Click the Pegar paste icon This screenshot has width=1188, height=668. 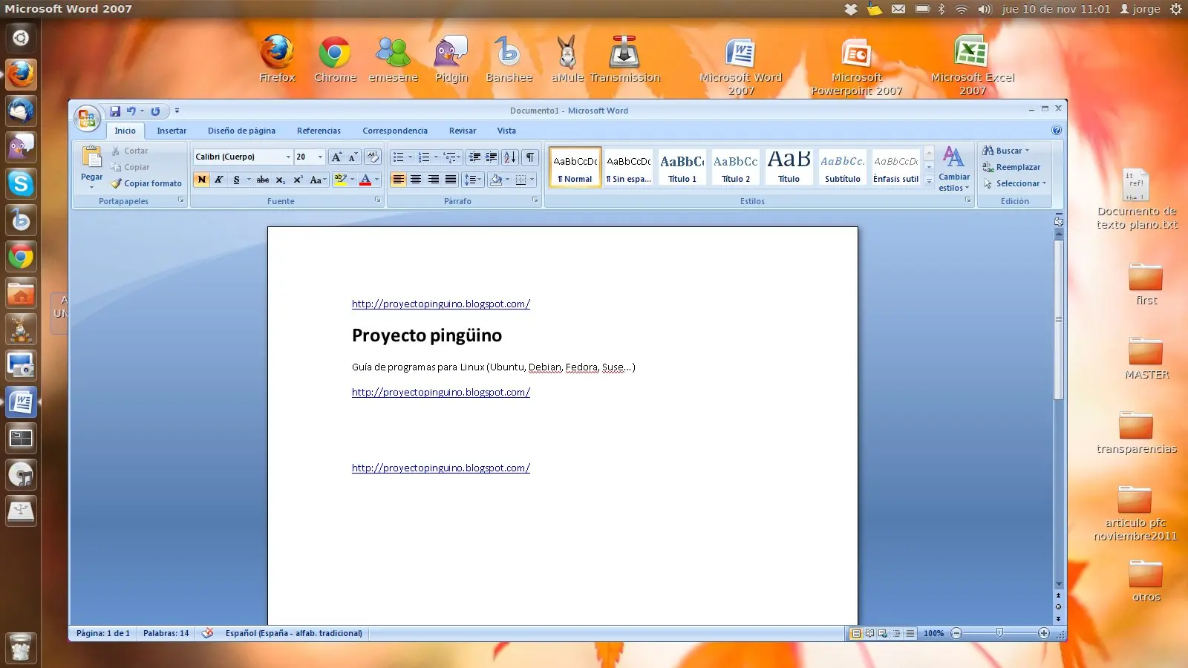(x=92, y=158)
